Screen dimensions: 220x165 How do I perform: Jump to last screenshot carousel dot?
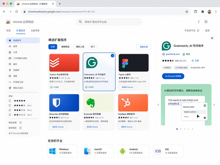tap(193, 129)
